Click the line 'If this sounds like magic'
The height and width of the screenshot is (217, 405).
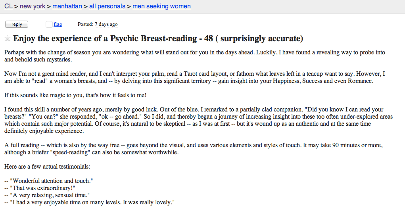(x=75, y=95)
